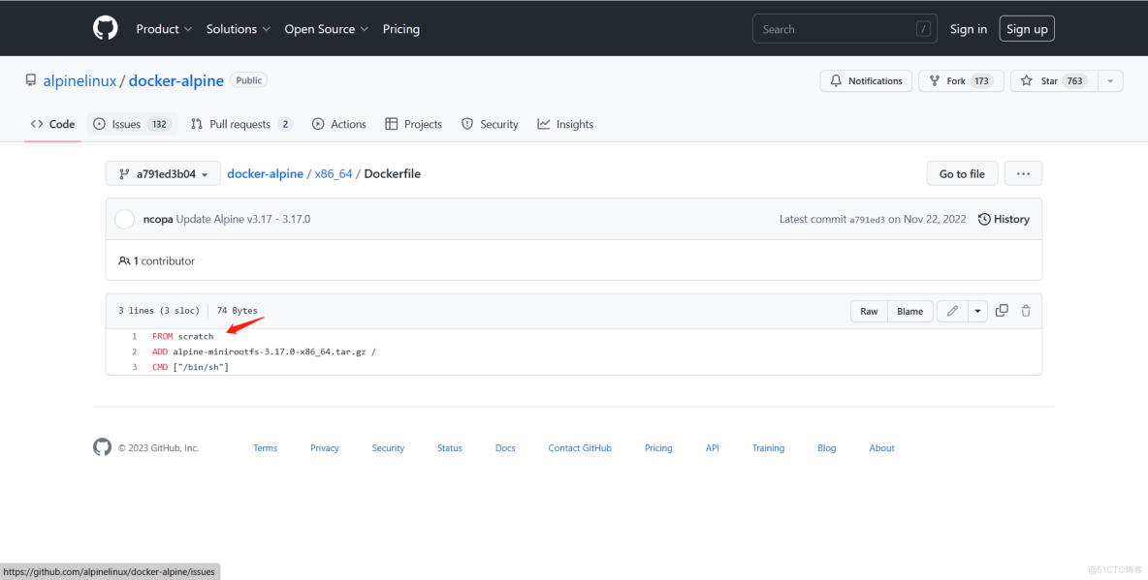Copy raw file contents icon

pos(1002,311)
